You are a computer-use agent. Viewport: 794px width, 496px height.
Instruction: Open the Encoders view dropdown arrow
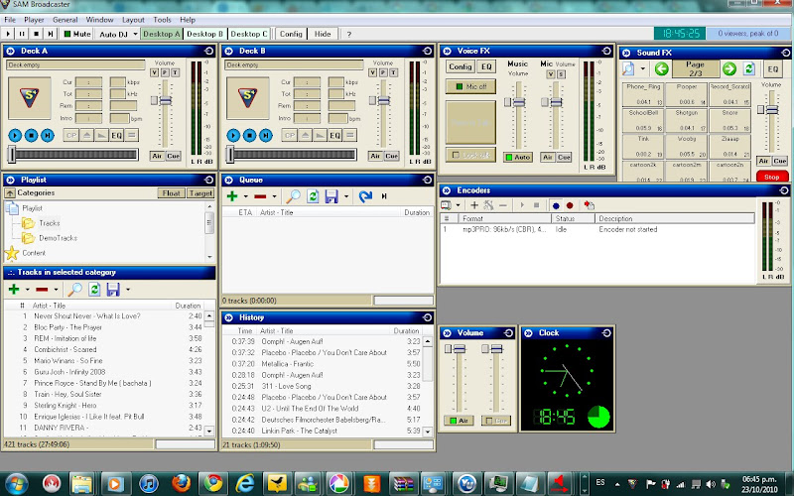[458, 205]
